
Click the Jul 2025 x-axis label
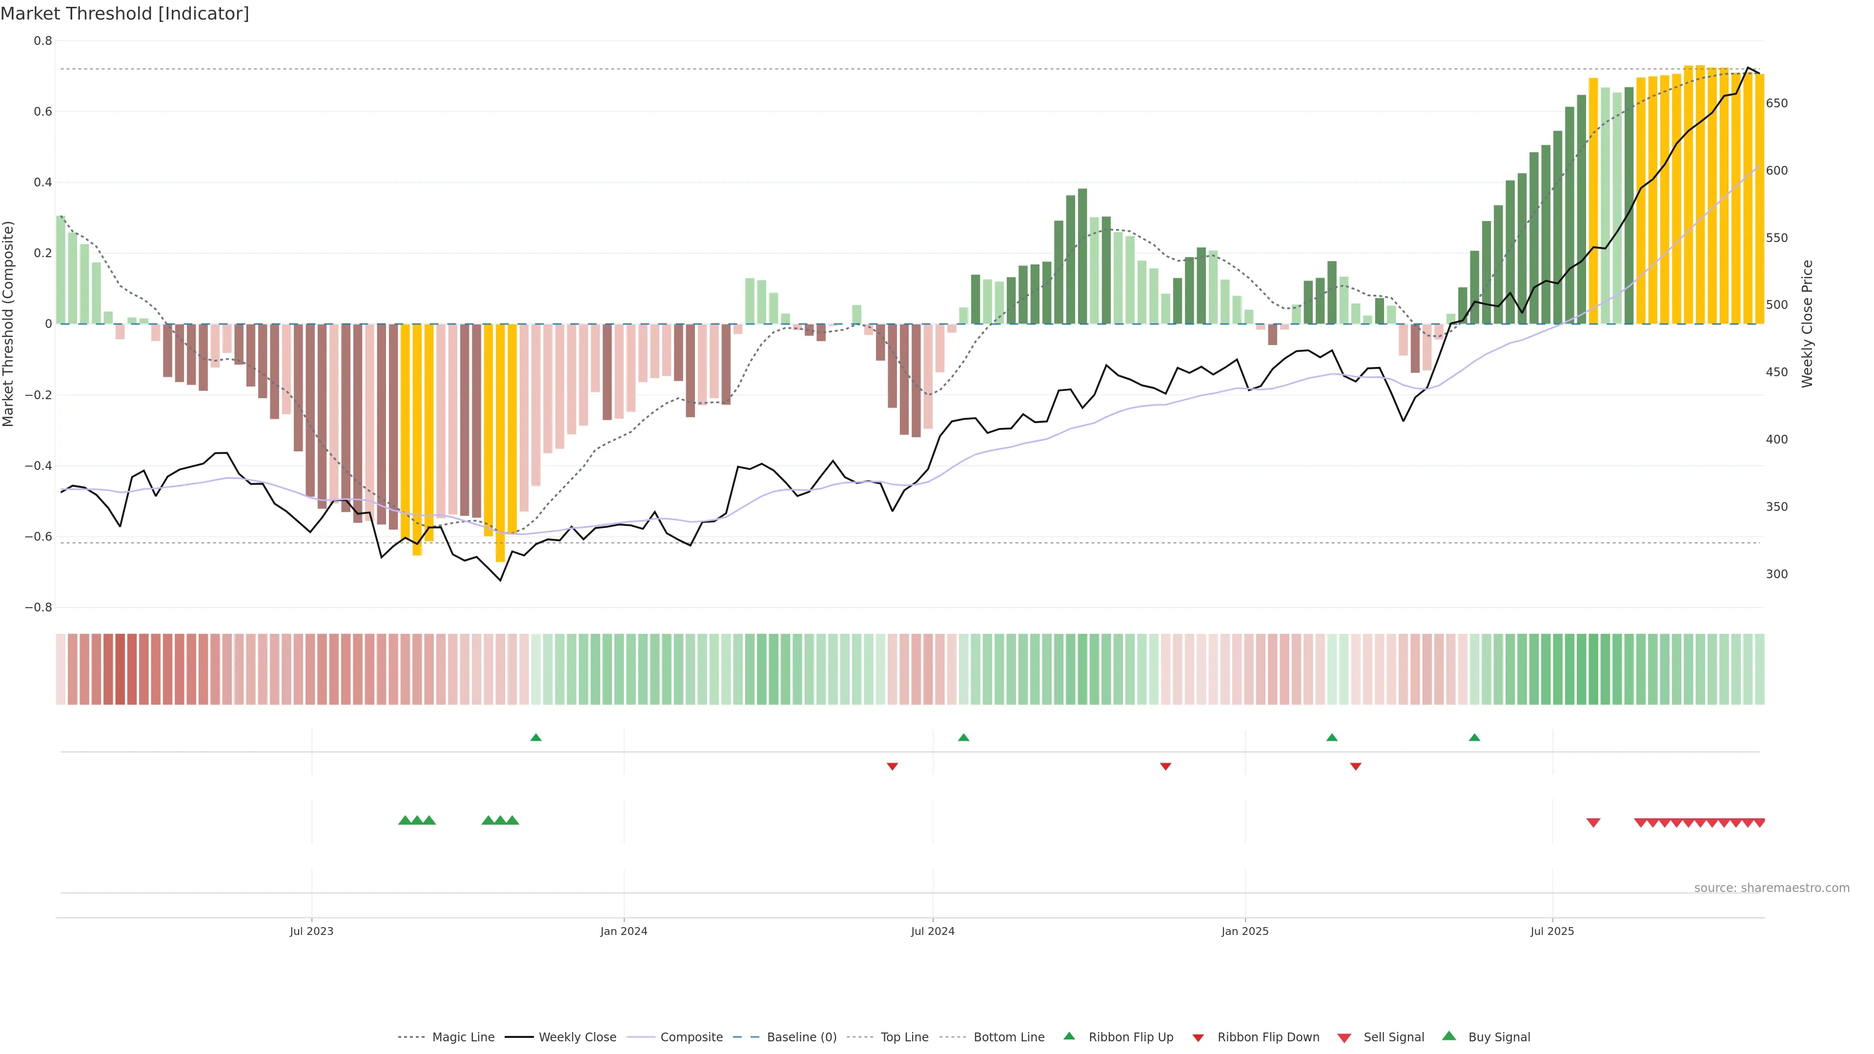pyautogui.click(x=1552, y=931)
